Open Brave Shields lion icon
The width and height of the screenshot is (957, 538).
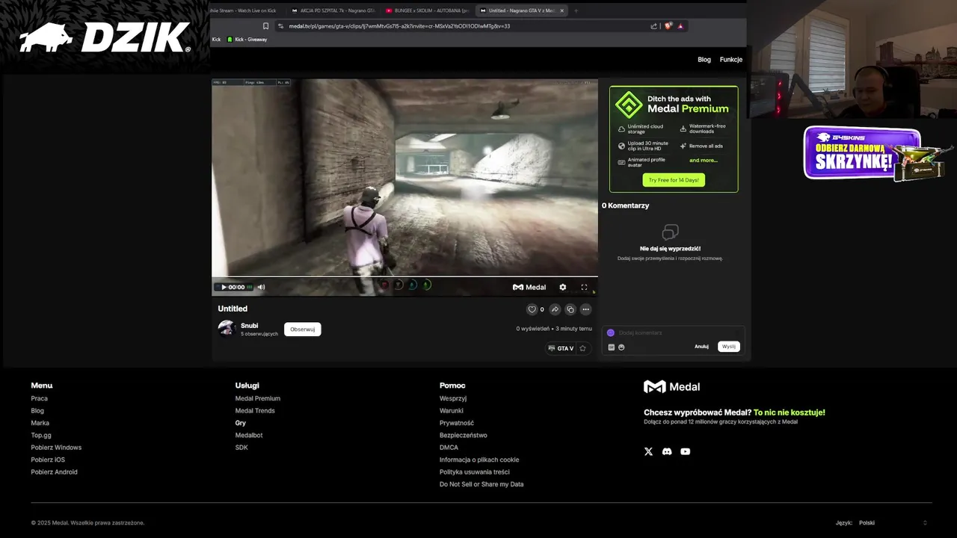[x=668, y=26]
